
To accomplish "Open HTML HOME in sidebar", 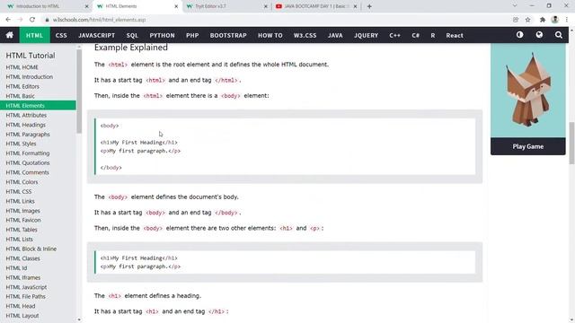I will tap(22, 67).
